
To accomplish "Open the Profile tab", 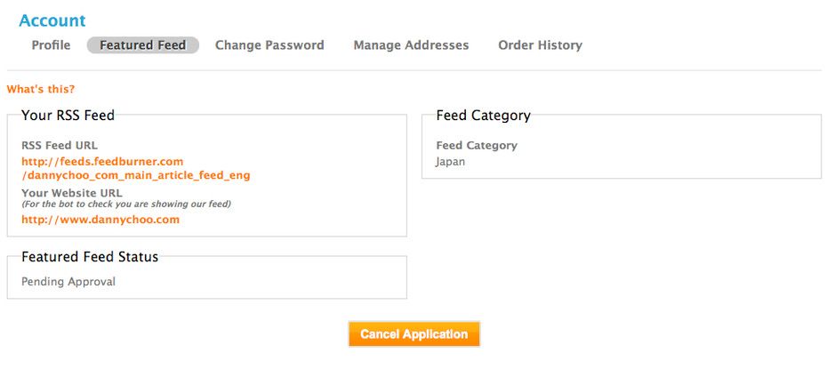I will 51,45.
